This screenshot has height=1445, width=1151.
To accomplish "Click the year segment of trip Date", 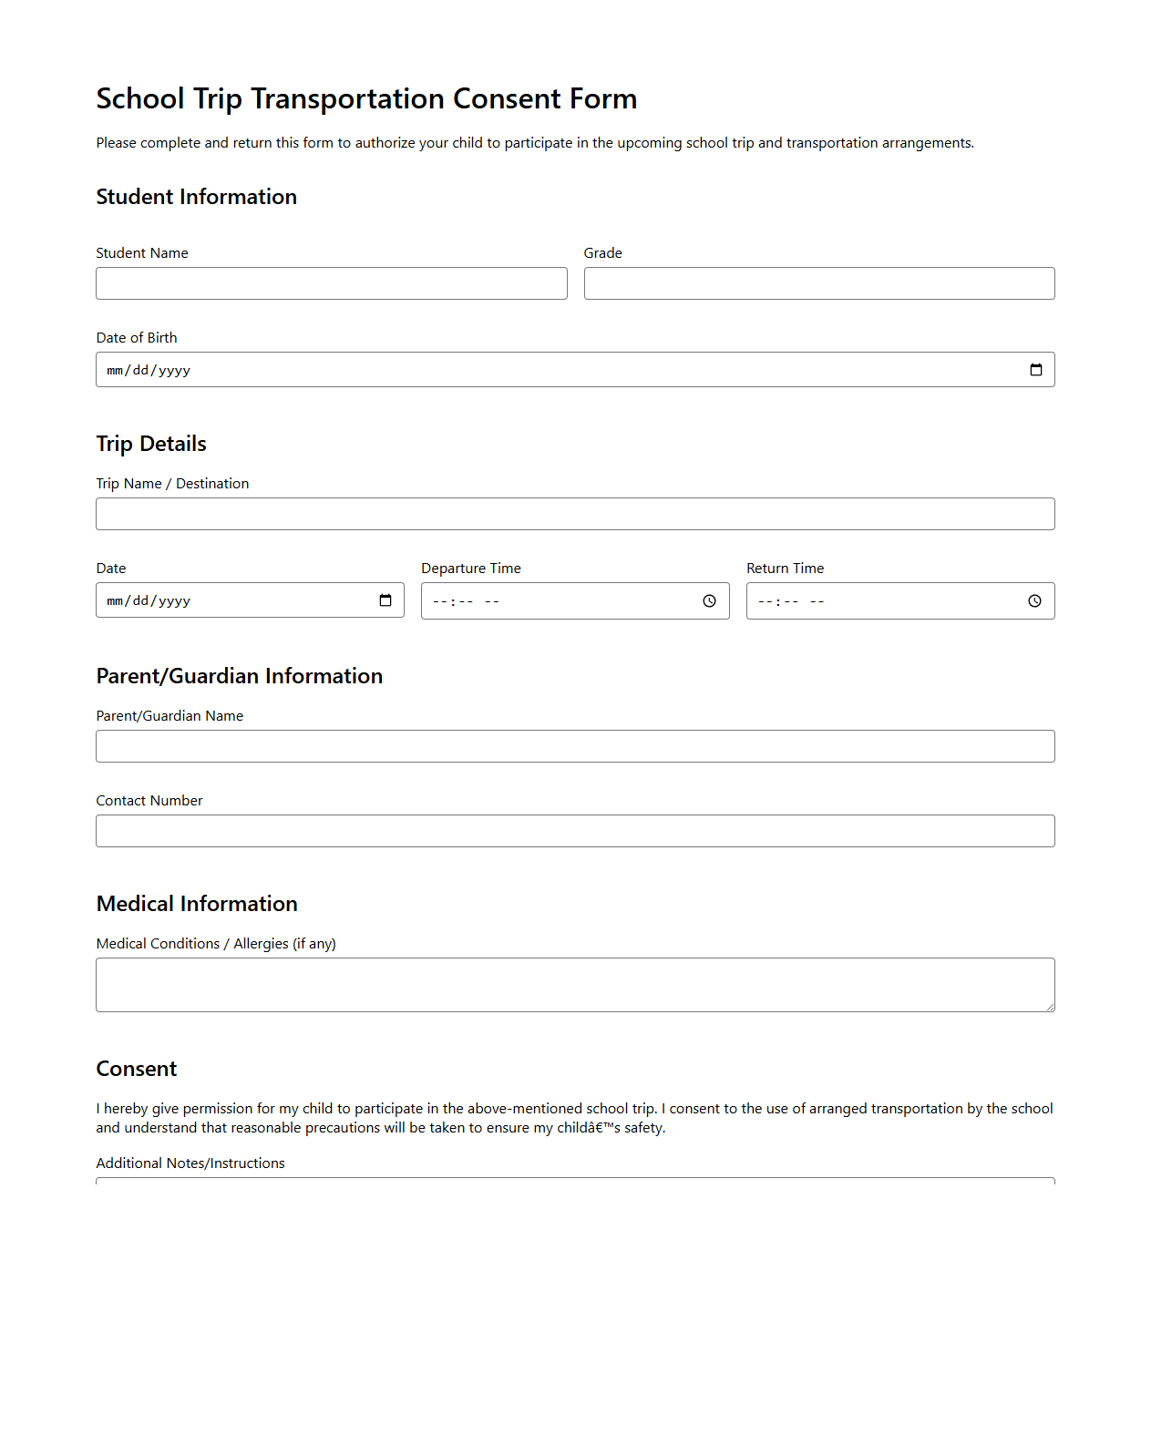I will [175, 600].
